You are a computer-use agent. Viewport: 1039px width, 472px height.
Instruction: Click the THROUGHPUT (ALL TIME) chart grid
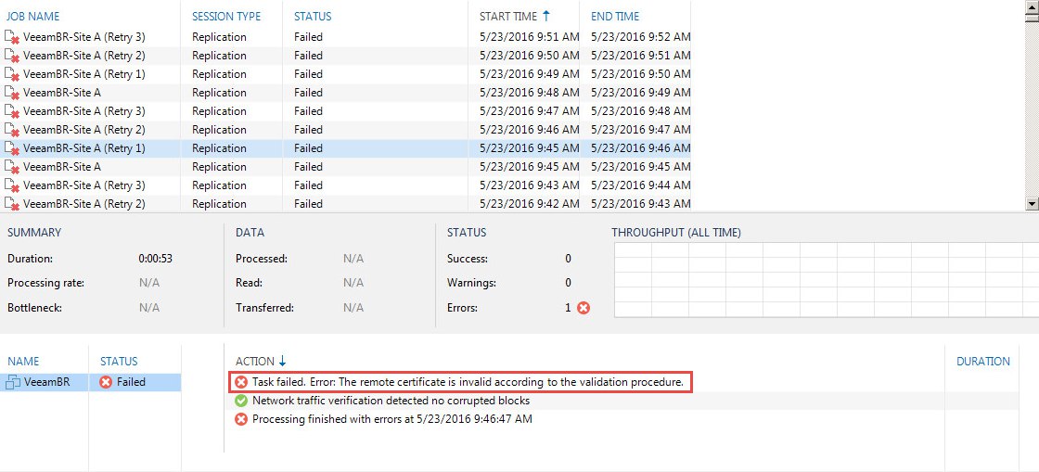[x=827, y=280]
